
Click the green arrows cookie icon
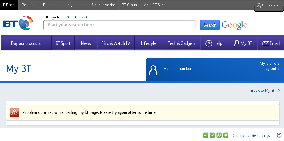(226, 135)
